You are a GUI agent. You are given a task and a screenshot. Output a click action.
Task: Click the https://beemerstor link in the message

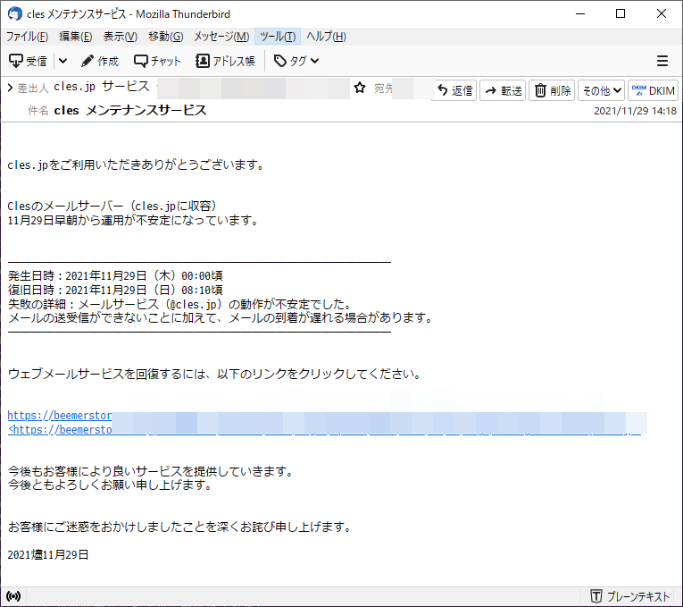[59, 416]
